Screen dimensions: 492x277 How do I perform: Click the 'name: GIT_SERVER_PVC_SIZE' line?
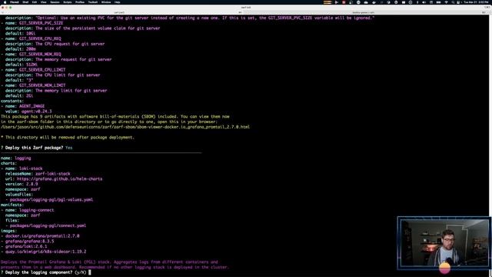[32, 23]
